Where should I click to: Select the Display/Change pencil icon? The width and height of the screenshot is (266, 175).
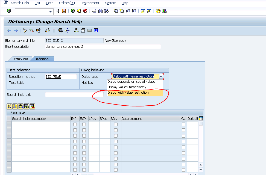(25, 30)
